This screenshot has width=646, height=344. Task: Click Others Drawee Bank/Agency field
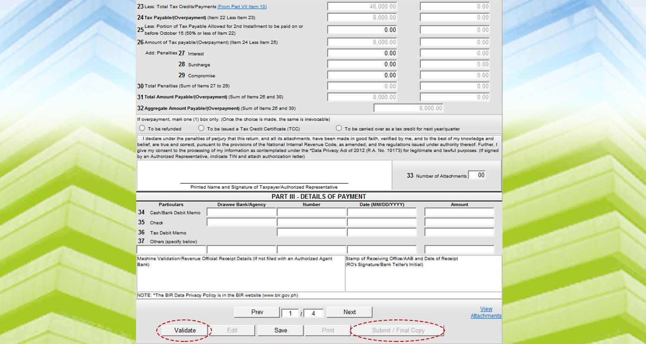tap(241, 249)
